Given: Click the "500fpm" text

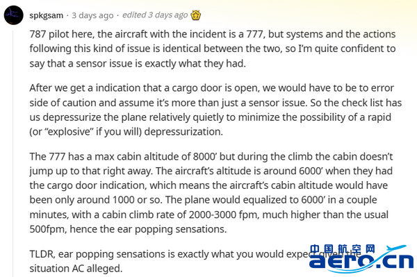Looking at the screenshot, I should 48,229.
